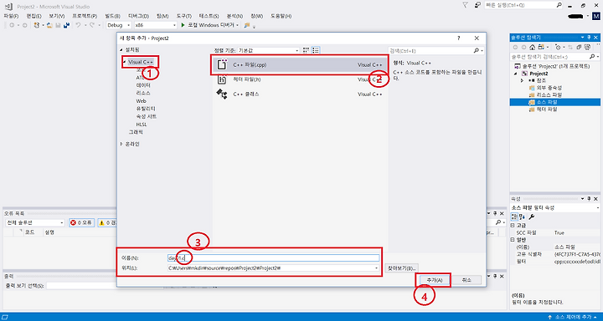Select the 그래픽 category
Screen dimensions: 603x321
pyautogui.click(x=136, y=132)
